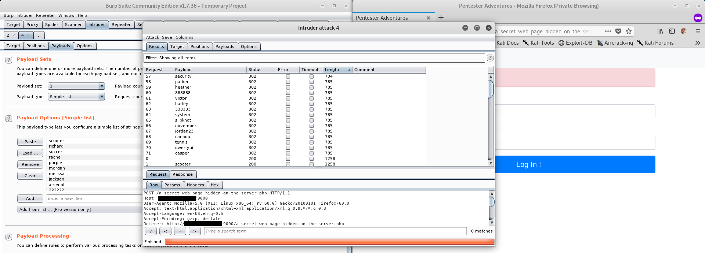Click the plus search options button
This screenshot has width=705, height=253.
pos(180,231)
